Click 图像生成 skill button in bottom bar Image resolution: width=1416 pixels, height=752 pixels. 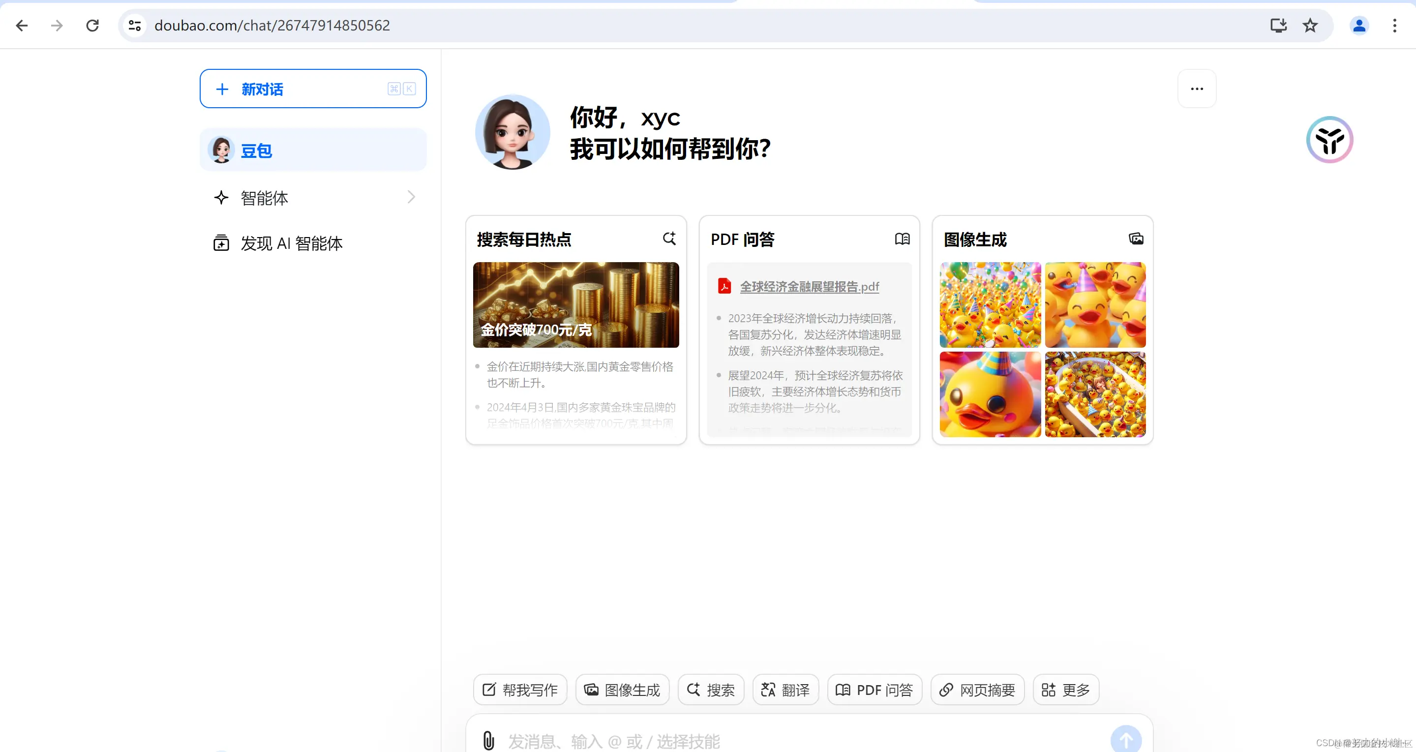[x=622, y=690]
